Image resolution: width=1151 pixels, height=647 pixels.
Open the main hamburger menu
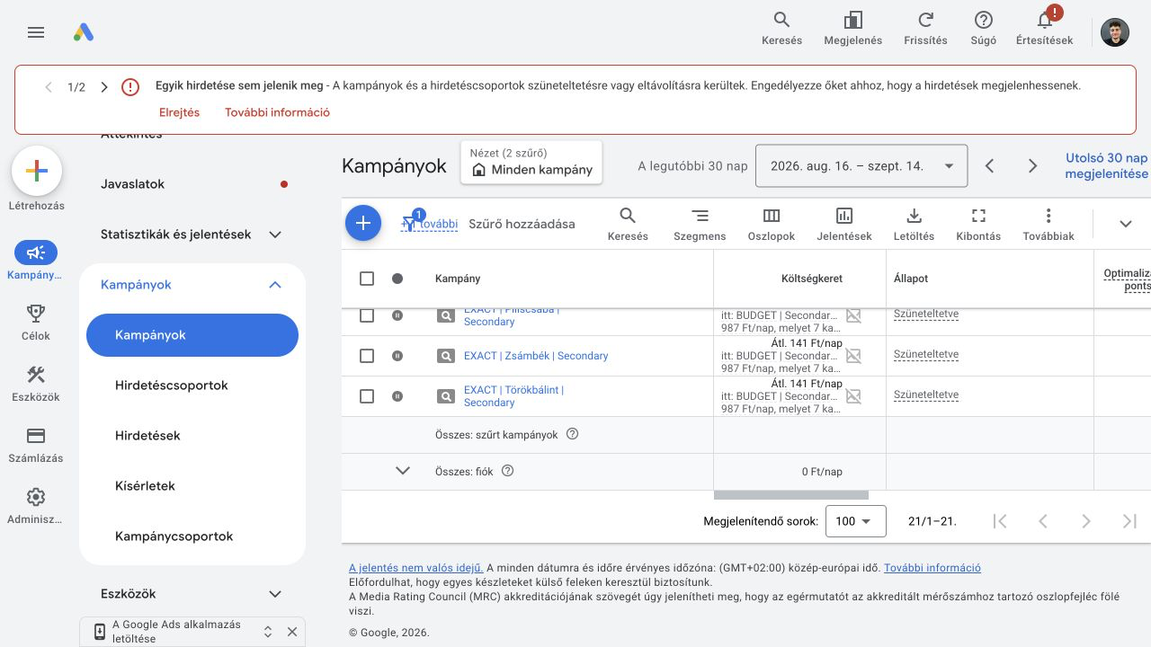36,32
